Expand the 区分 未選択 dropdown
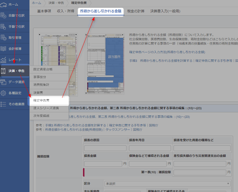The height and width of the screenshot is (192, 238). (167, 184)
